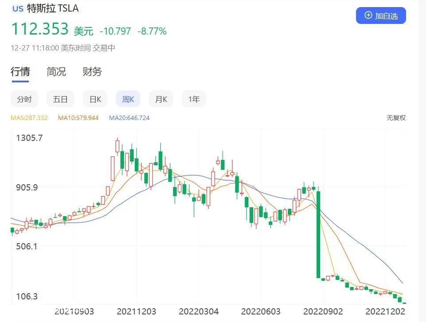Viewport: 426px width, 322px height.
Task: Click the 加自选 add-to-watchlist button
Action: [x=381, y=16]
